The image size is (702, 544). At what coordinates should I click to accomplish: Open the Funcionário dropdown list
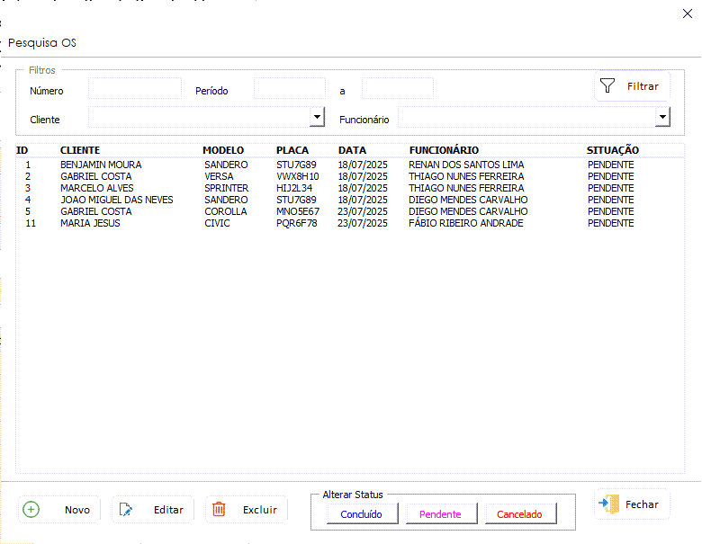[662, 117]
